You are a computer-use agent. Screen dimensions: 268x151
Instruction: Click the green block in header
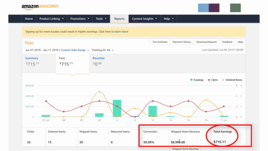tap(235, 8)
